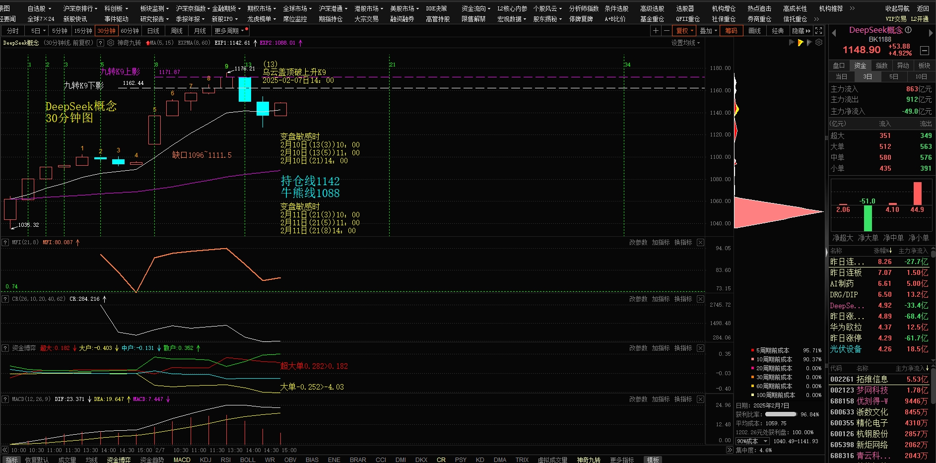Open indicator settings gear beside 神奇九转
Viewport: 936px width, 463px height.
pos(111,43)
